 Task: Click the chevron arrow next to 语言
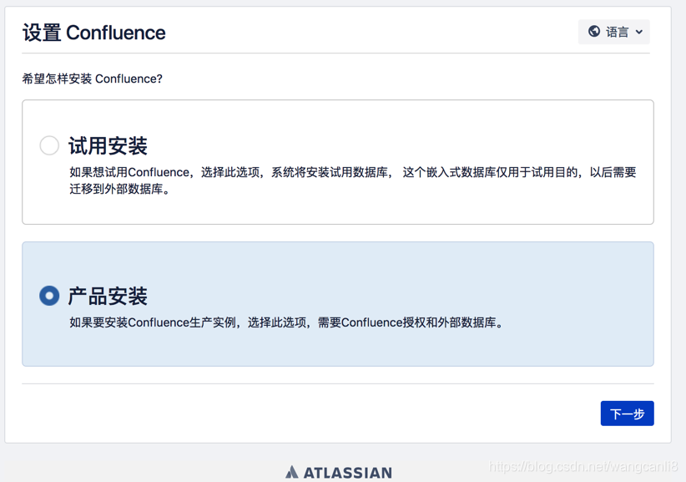pyautogui.click(x=638, y=32)
